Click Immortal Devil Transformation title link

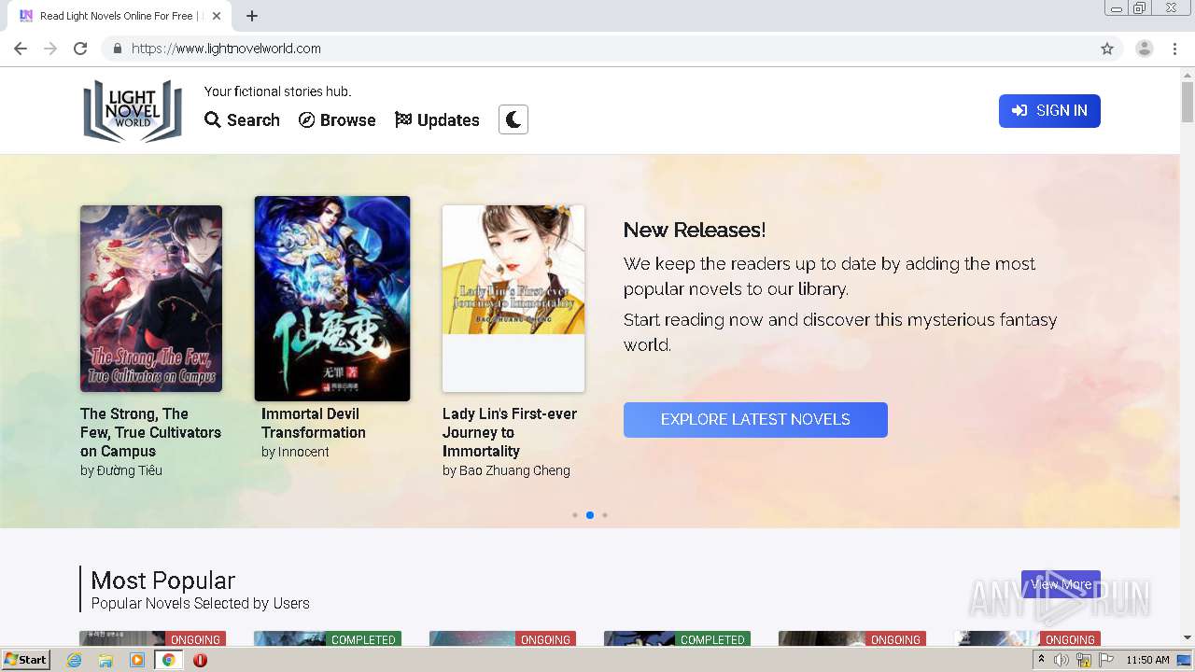click(x=314, y=423)
